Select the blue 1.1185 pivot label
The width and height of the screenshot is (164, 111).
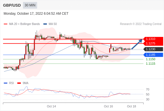point(153,55)
